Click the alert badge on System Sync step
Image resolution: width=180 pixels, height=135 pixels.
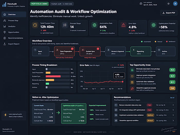pyautogui.click(x=98, y=49)
